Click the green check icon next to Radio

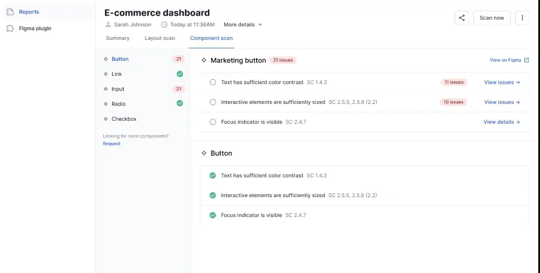[180, 103]
